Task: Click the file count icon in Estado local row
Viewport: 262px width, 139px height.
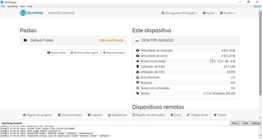Action: pyautogui.click(x=211, y=61)
